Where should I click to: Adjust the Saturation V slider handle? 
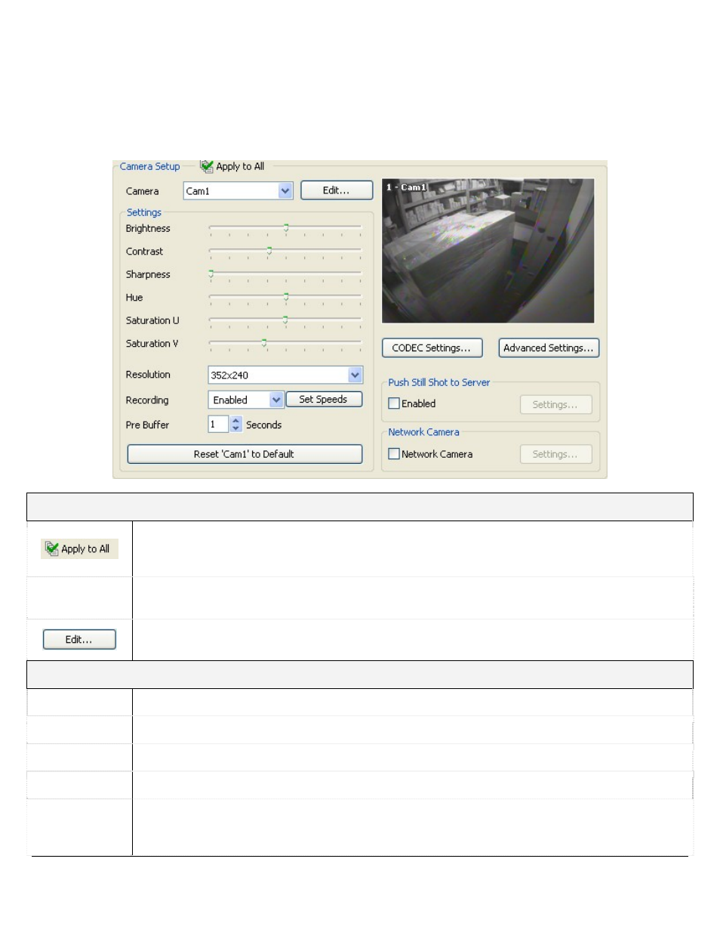[264, 342]
